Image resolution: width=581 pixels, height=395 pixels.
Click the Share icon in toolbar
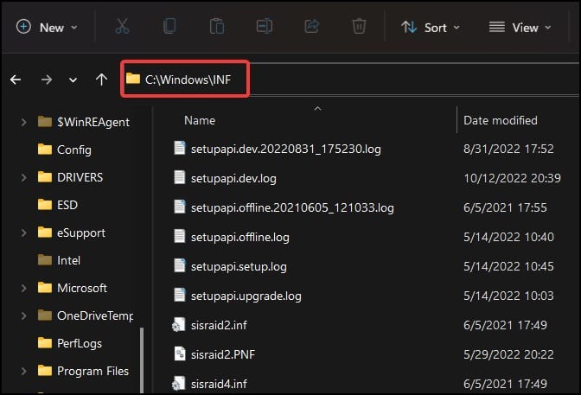point(311,27)
